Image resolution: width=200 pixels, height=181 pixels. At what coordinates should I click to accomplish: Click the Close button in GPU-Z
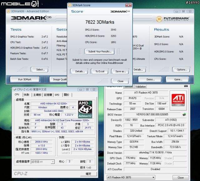point(181,178)
